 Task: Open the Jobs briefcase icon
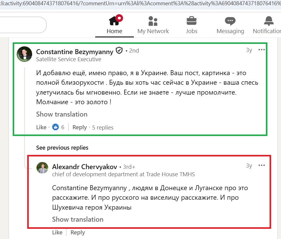click(192, 21)
